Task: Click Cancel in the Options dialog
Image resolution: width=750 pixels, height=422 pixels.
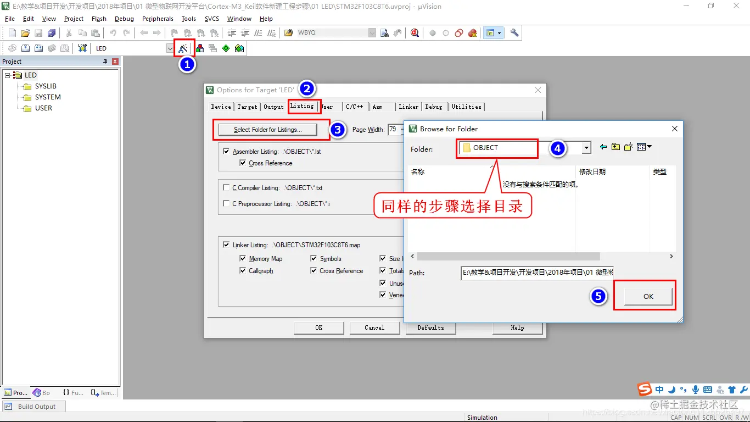Action: [x=374, y=327]
